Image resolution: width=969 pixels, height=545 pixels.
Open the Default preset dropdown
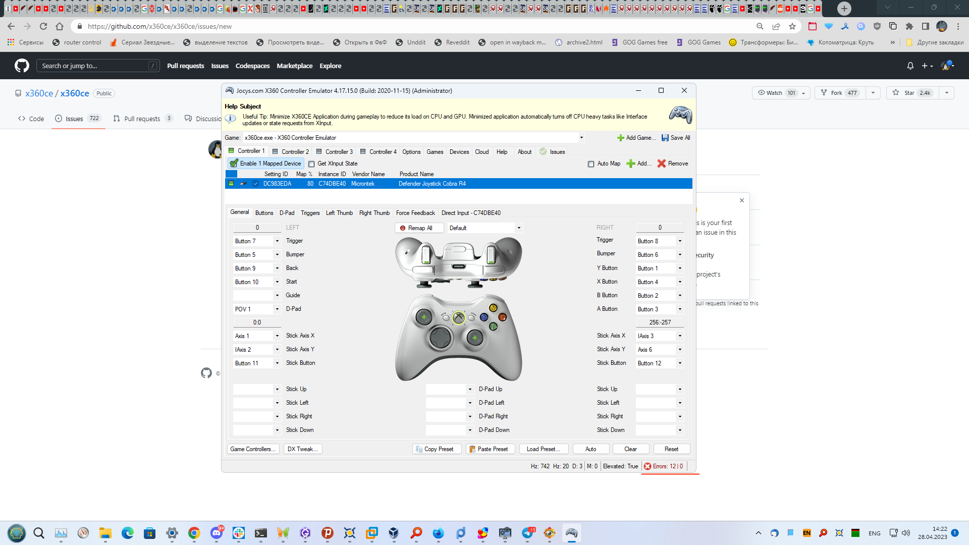coord(519,228)
